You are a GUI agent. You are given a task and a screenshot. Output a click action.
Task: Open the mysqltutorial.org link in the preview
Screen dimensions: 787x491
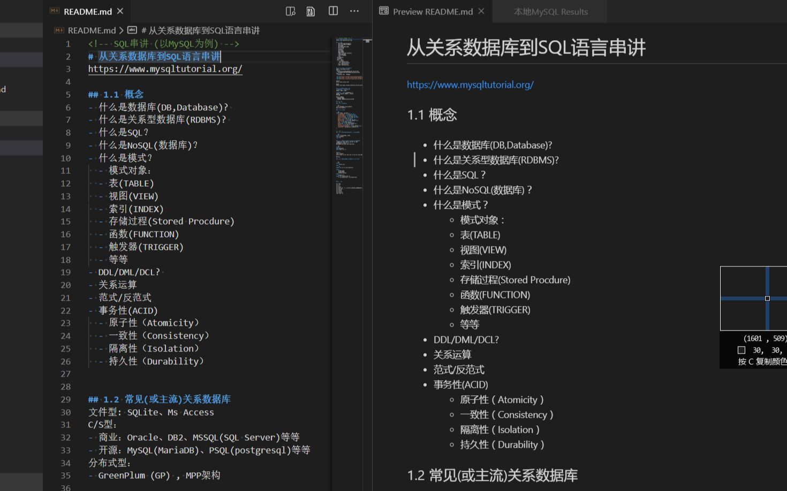coord(470,85)
